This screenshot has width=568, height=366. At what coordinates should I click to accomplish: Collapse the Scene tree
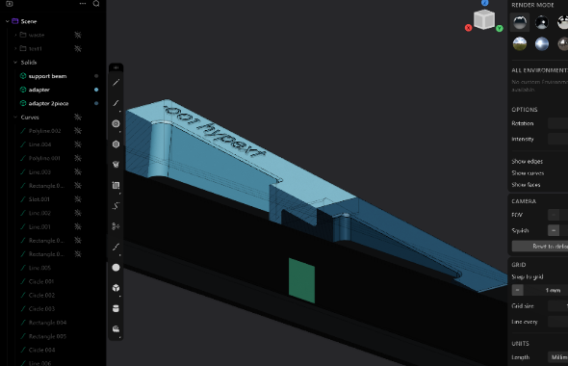click(8, 21)
